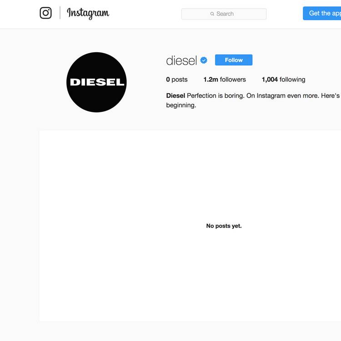Select the diesel username heading
341x341 pixels.
(x=181, y=60)
